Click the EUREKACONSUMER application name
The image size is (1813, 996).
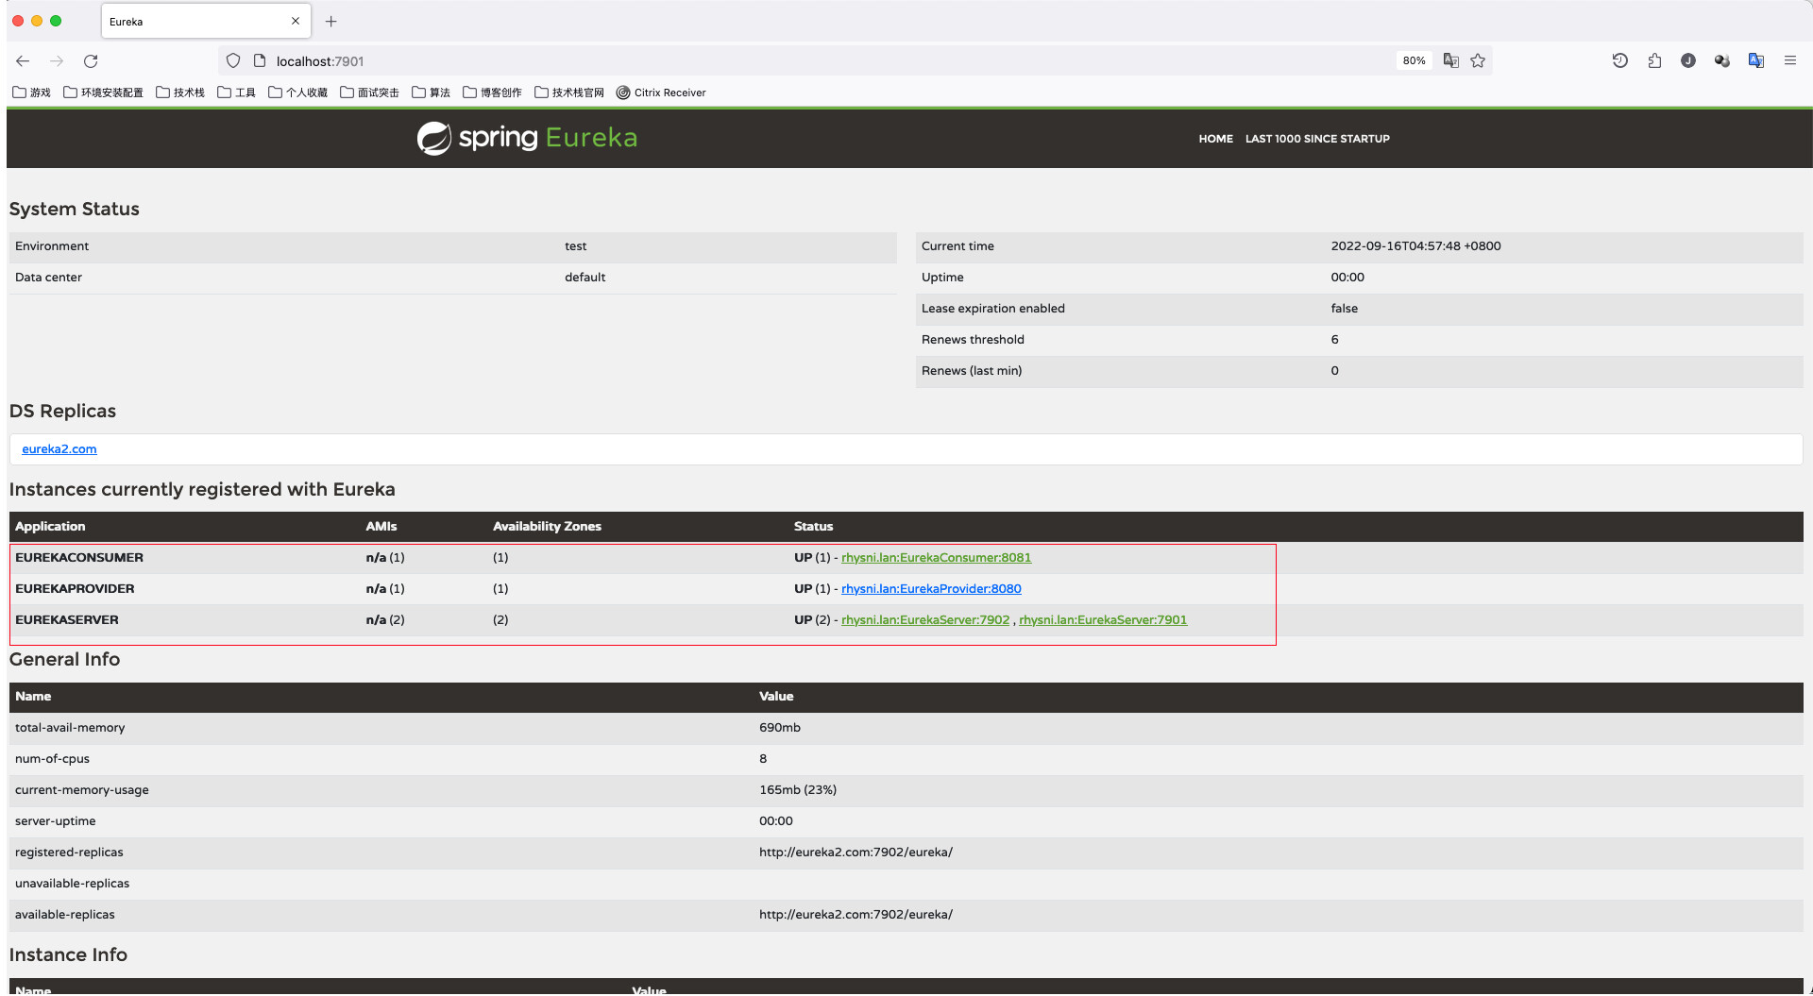click(x=79, y=558)
